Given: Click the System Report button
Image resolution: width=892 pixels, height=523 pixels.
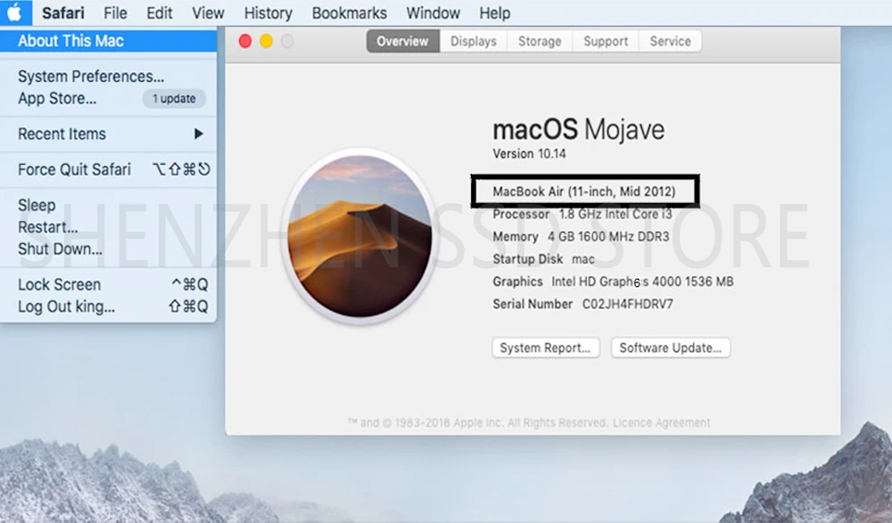Looking at the screenshot, I should tap(546, 347).
